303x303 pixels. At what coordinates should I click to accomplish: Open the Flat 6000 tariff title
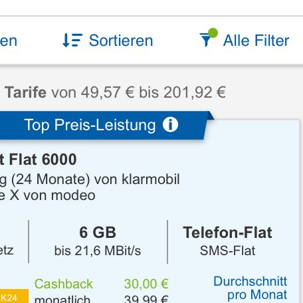tap(38, 159)
